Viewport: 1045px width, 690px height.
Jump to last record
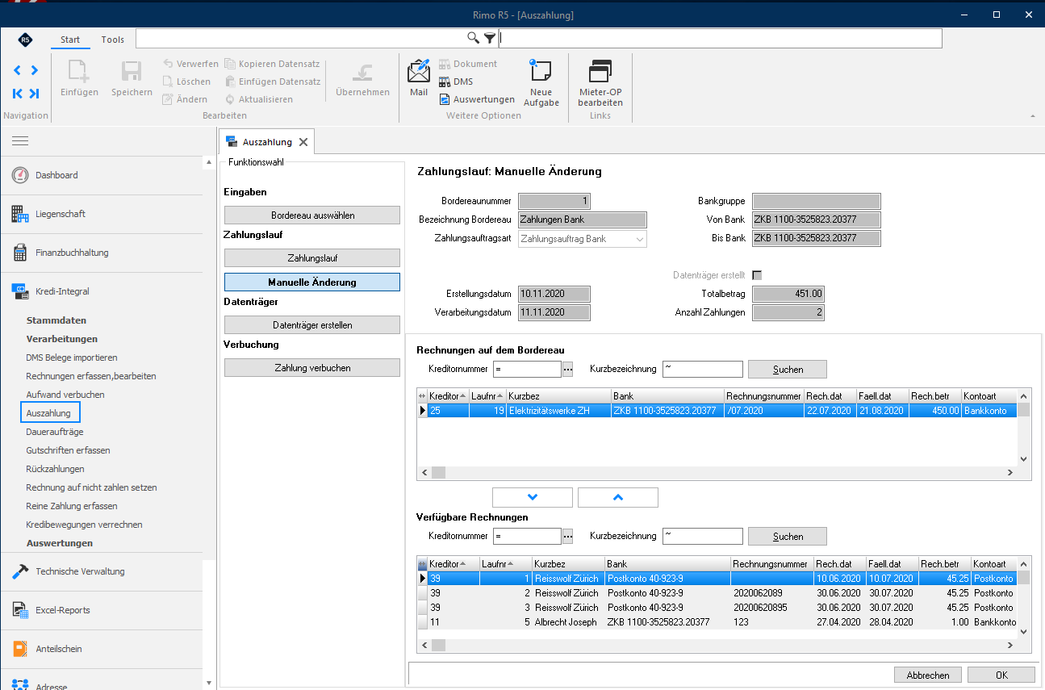coord(35,93)
